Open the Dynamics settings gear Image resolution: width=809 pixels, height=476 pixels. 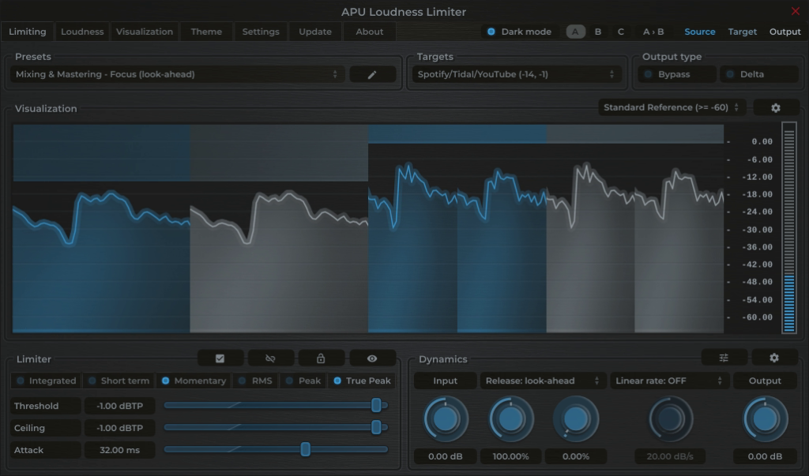click(x=775, y=358)
